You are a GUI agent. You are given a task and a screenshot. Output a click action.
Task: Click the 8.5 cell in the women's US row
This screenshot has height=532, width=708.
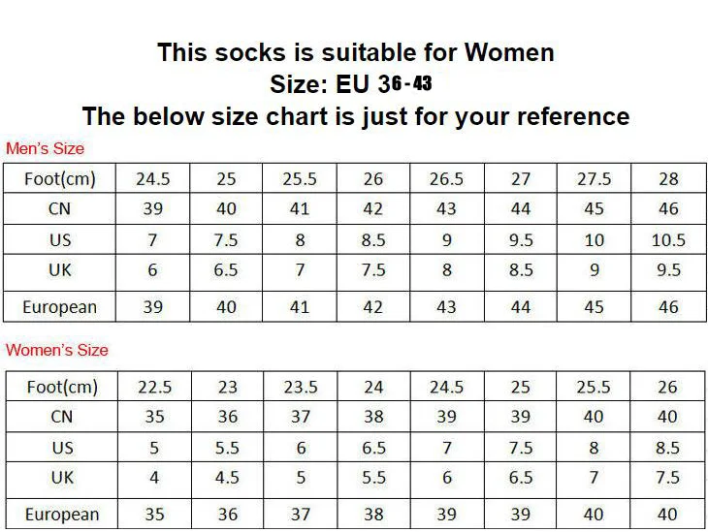tap(667, 448)
